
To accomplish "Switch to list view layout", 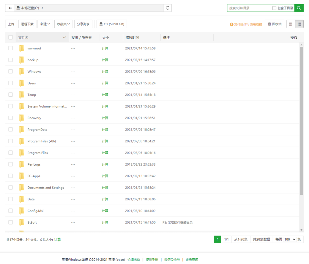I will [x=299, y=24].
